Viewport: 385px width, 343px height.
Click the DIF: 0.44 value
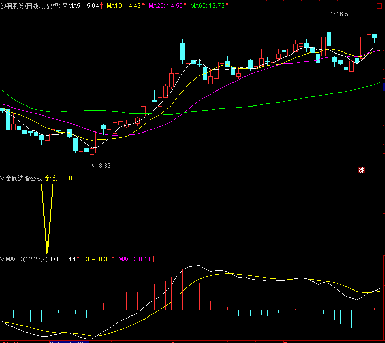tap(63, 259)
